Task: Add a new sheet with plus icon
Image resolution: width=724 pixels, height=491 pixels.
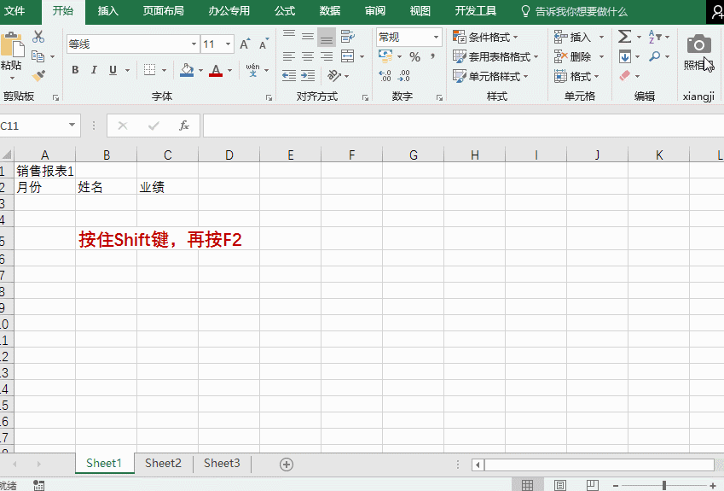Action: (287, 464)
